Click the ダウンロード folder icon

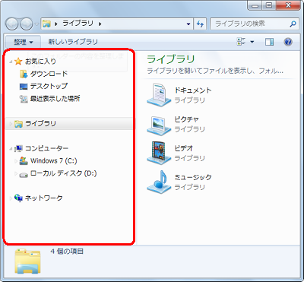[24, 74]
